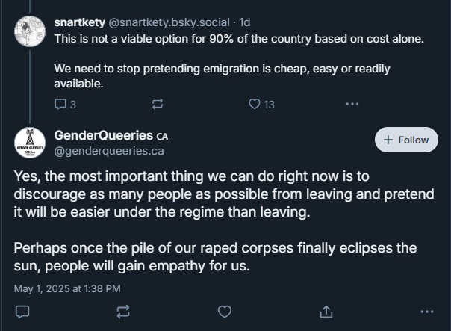The width and height of the screenshot is (451, 331).
Task: Open snartkety's profile avatar
Action: pyautogui.click(x=30, y=28)
